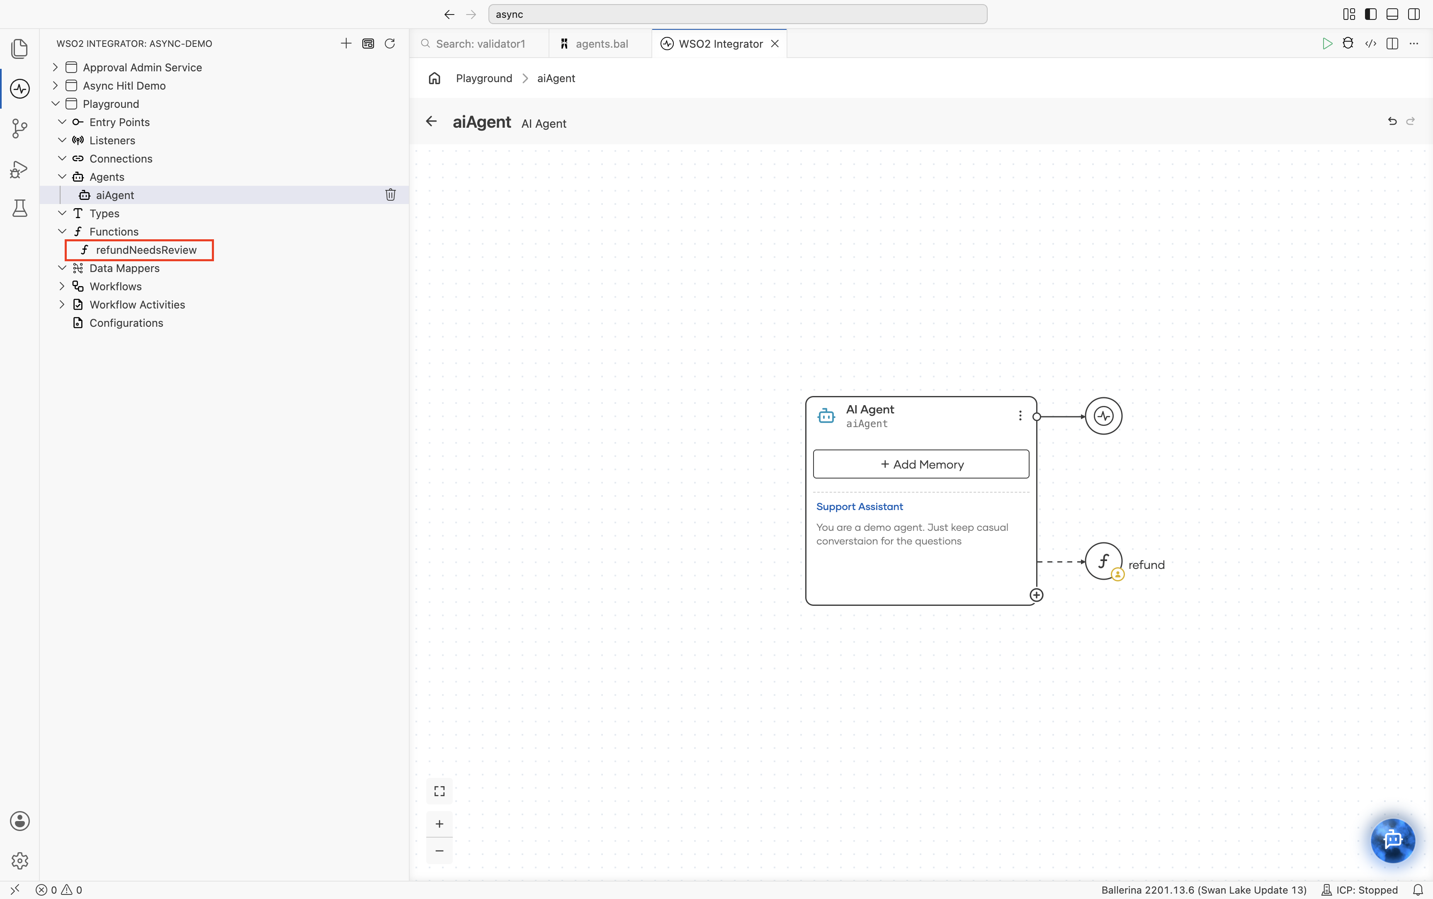Open the Support Assistant role link
1433x899 pixels.
tap(860, 507)
